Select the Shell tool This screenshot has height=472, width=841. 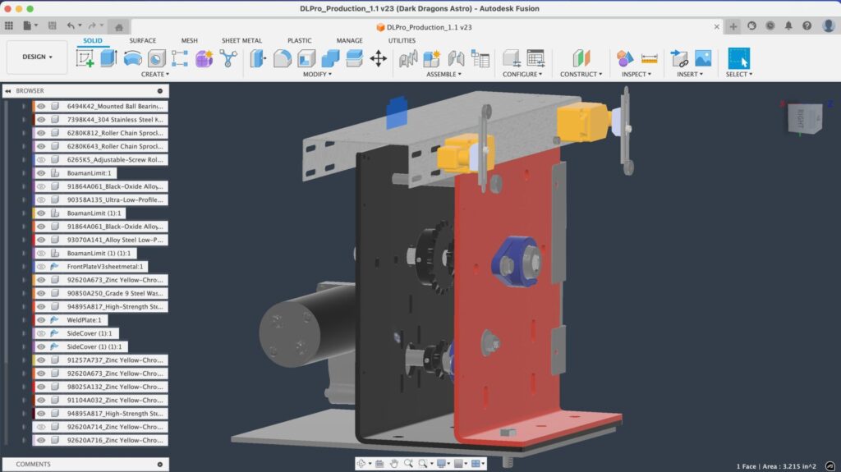306,58
